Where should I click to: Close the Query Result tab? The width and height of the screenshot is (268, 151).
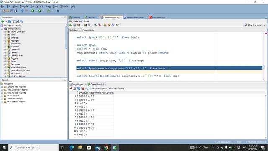[x=104, y=84]
